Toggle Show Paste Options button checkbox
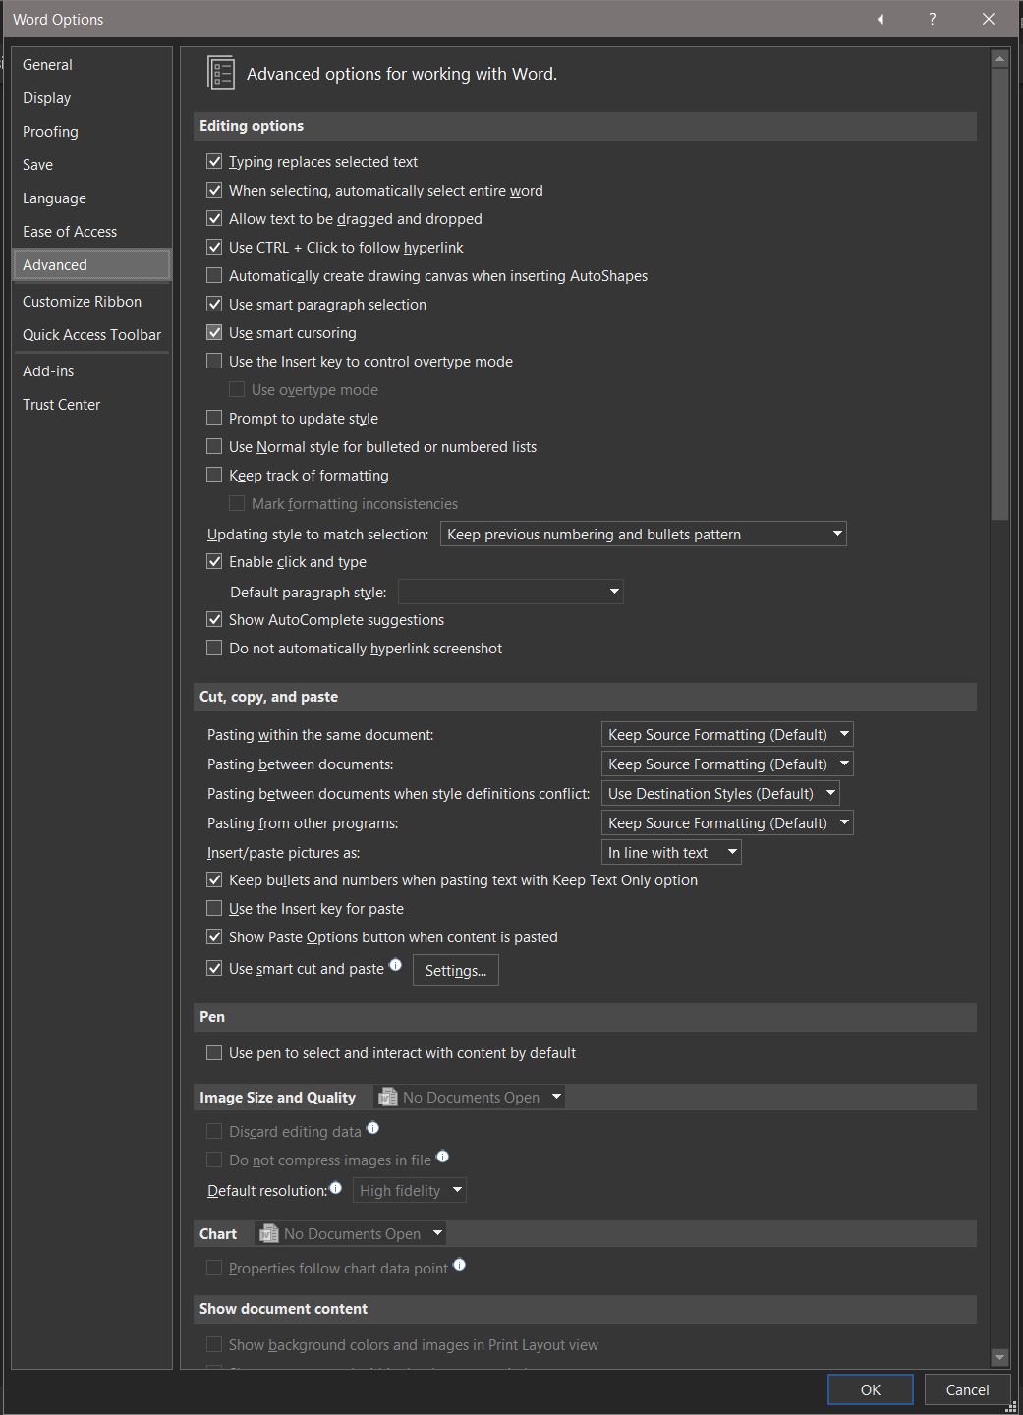This screenshot has height=1415, width=1023. pyautogui.click(x=214, y=936)
